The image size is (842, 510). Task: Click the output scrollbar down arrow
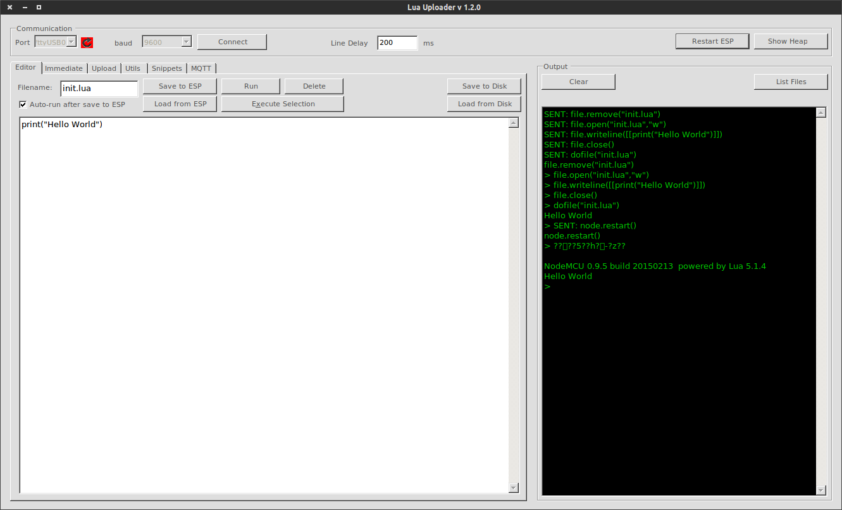click(x=821, y=490)
